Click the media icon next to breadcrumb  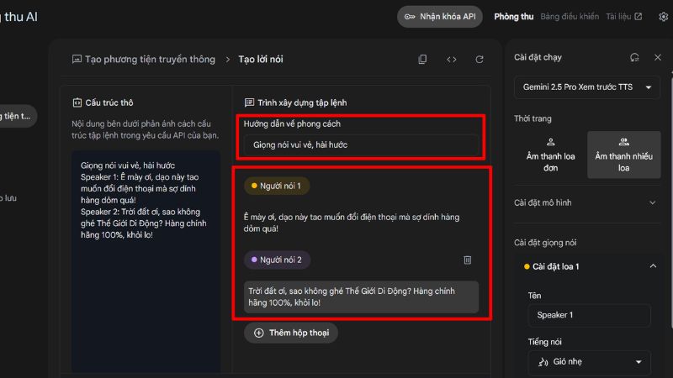77,59
